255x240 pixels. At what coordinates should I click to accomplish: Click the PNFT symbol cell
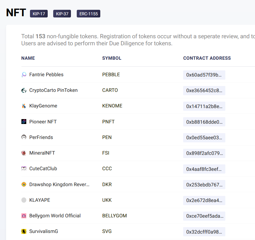(108, 122)
